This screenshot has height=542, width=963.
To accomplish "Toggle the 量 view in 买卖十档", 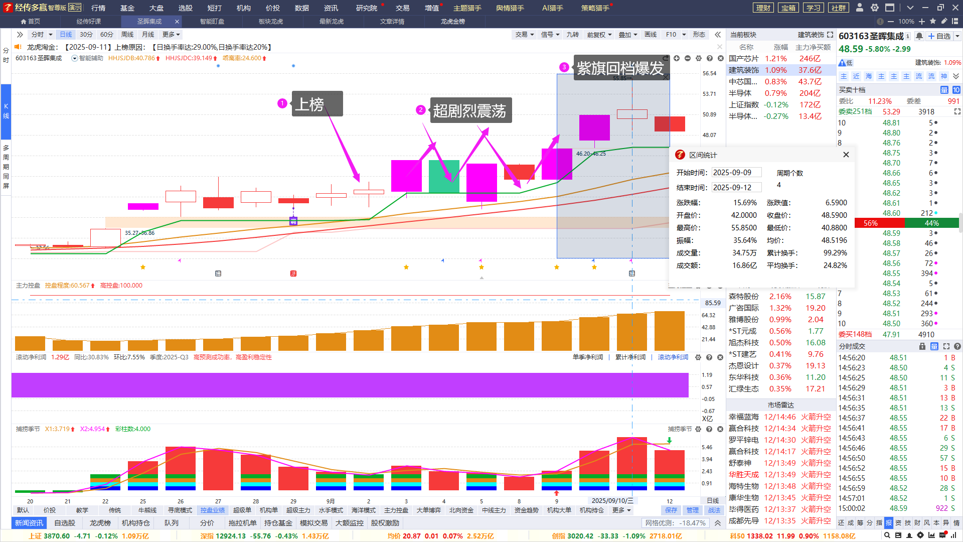I will pyautogui.click(x=944, y=90).
